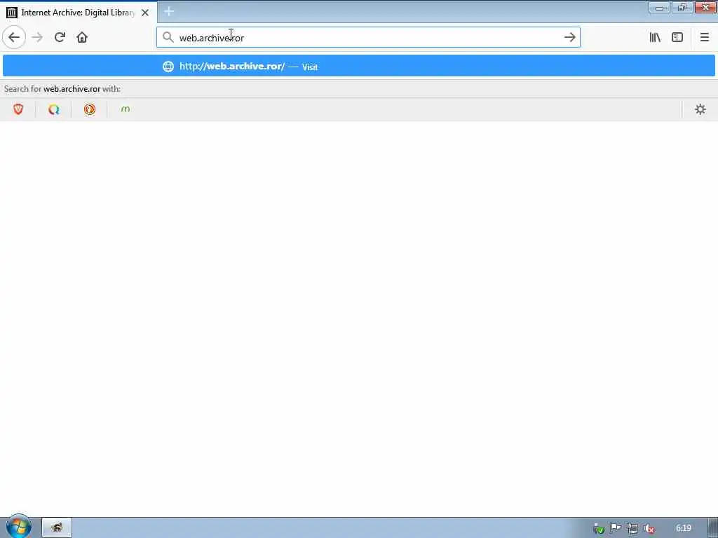Click the Show desktop strip in the taskbar

coord(713,528)
